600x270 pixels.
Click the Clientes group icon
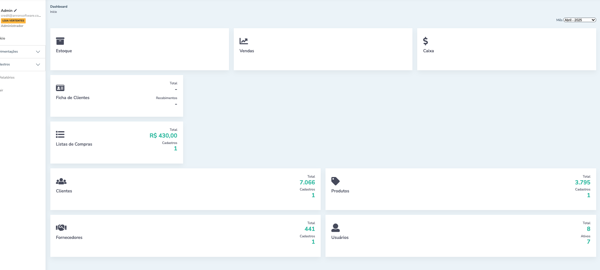point(61,181)
